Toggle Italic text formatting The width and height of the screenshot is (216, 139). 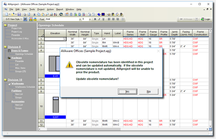(x=99, y=19)
